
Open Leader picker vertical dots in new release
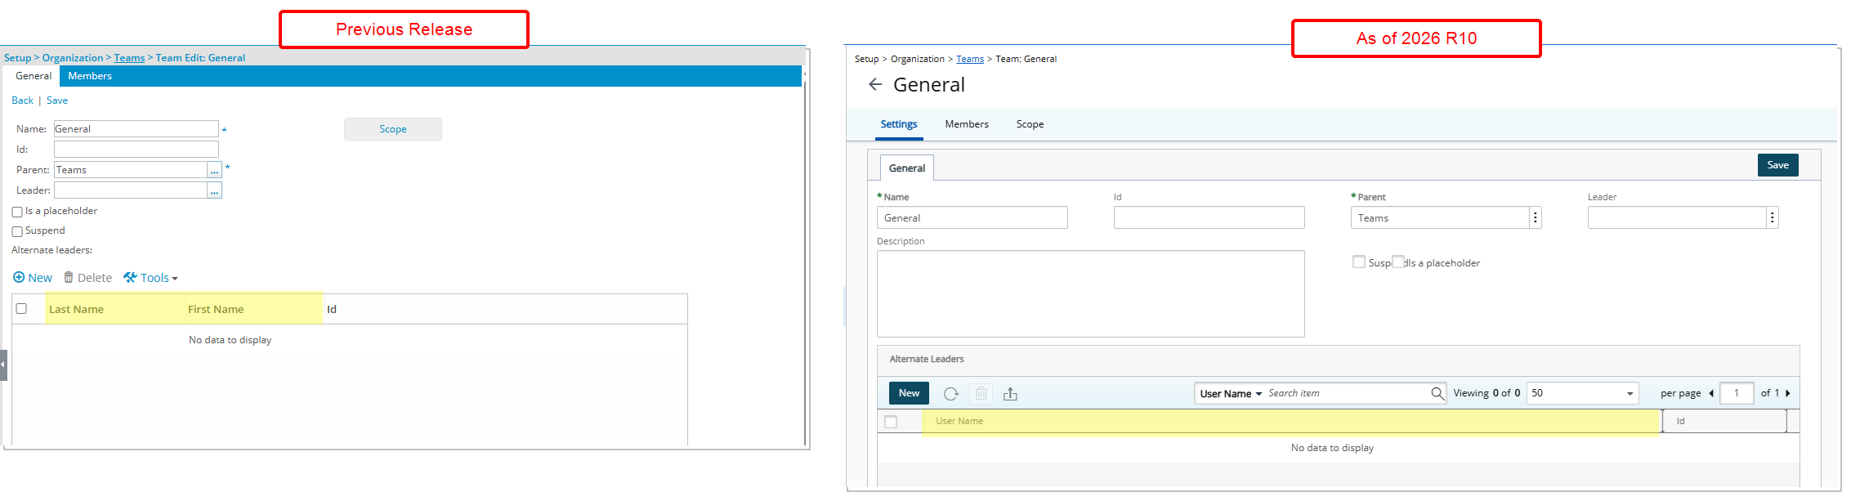[x=1773, y=217]
